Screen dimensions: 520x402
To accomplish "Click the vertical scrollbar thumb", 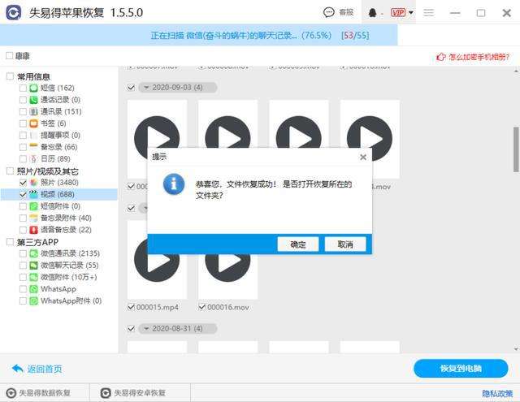I will [x=516, y=149].
